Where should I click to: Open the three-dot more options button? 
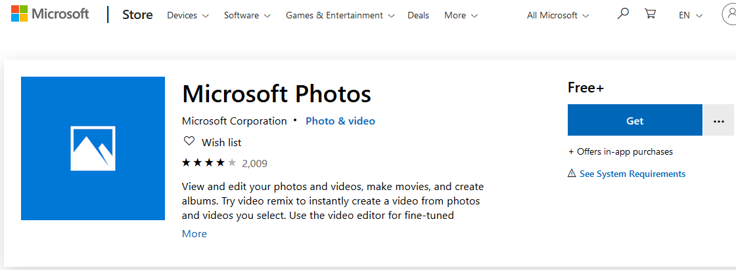719,121
